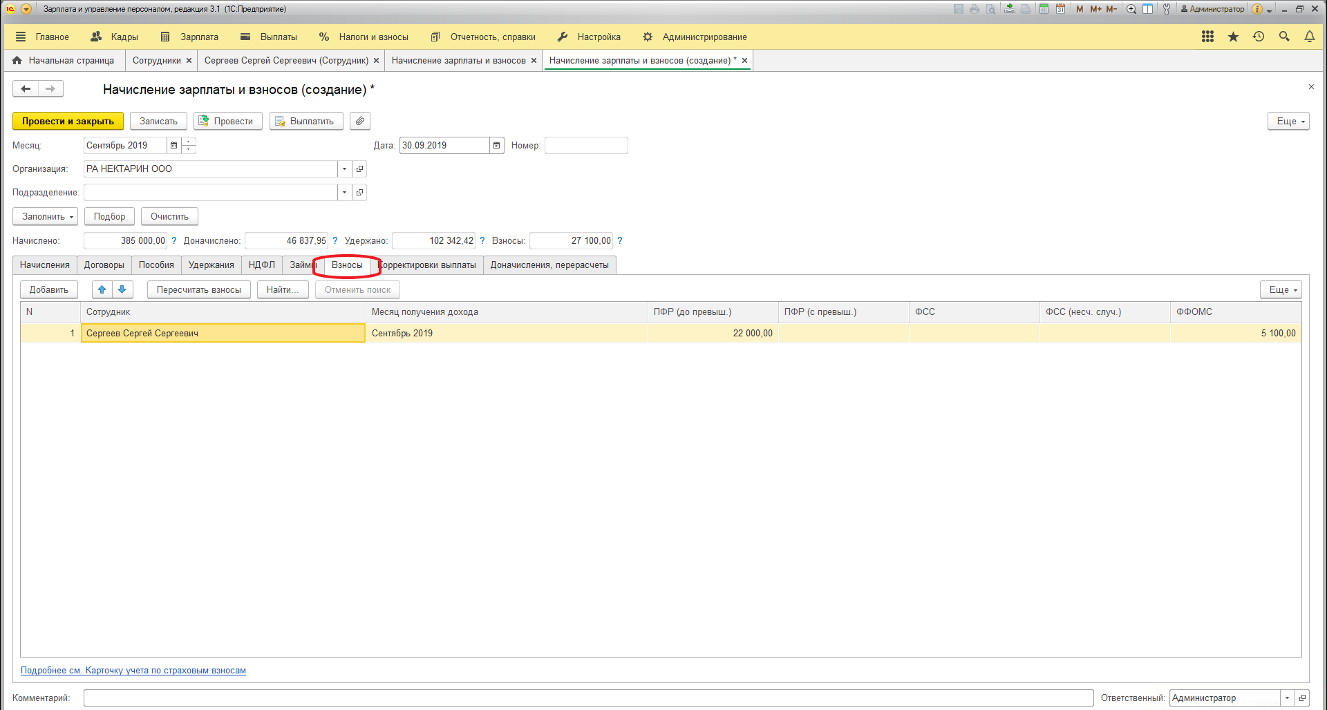
Task: Click the Номер input field
Action: (586, 145)
